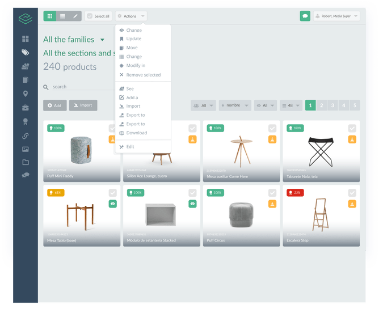Click the location pin sidebar icon
The width and height of the screenshot is (379, 322).
click(x=26, y=94)
